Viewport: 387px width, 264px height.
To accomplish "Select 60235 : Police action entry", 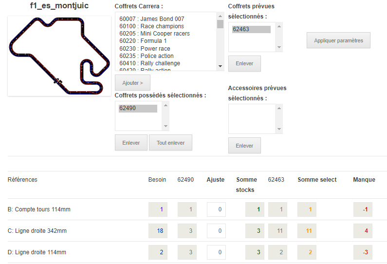I will click(147, 56).
